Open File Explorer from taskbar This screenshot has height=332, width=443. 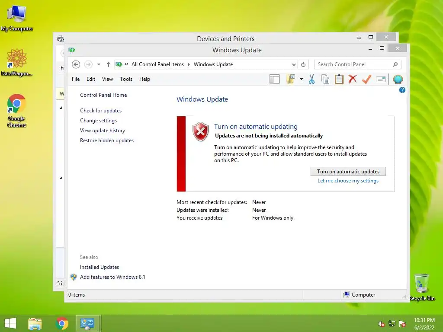pos(35,323)
